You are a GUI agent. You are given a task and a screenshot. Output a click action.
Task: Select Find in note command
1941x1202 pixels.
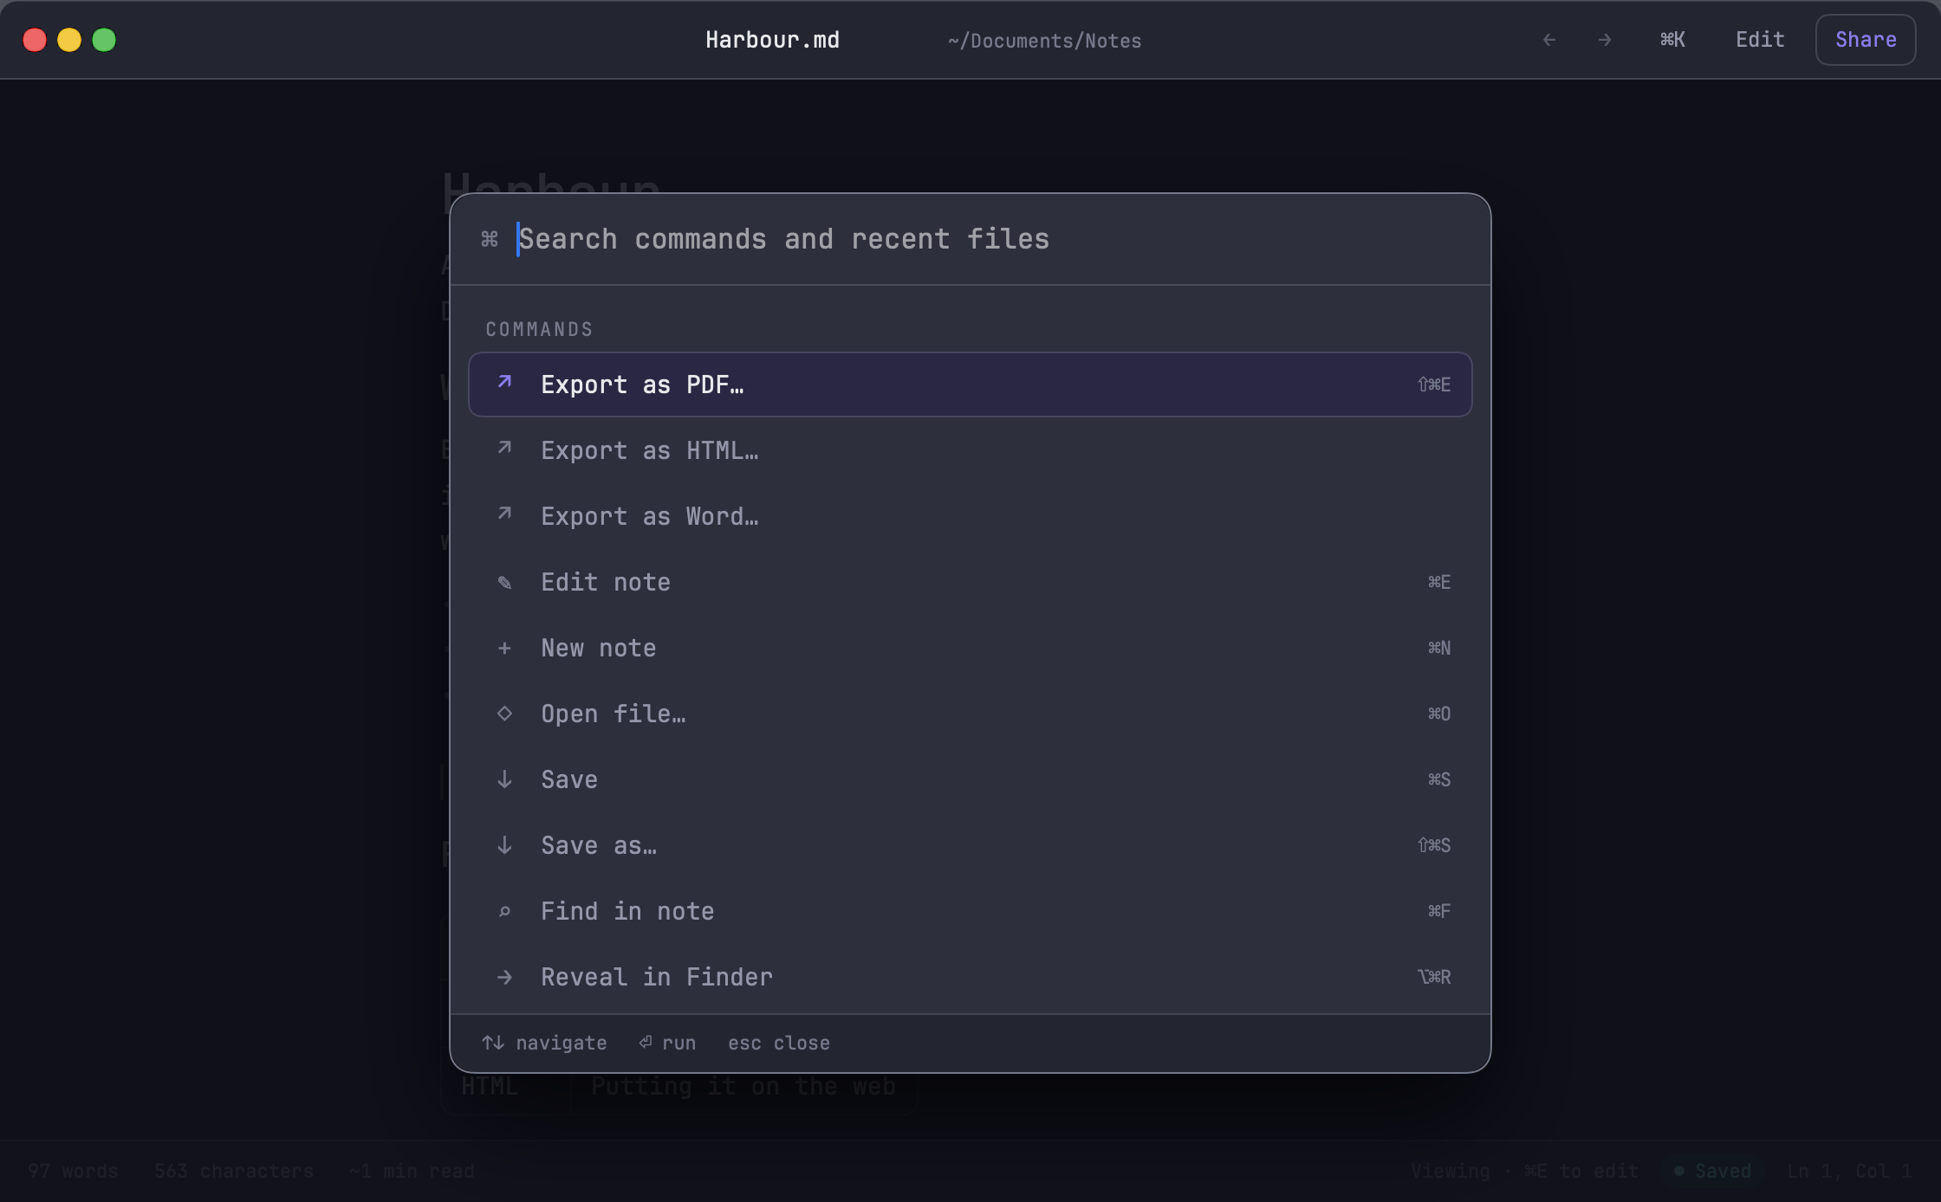pos(970,911)
